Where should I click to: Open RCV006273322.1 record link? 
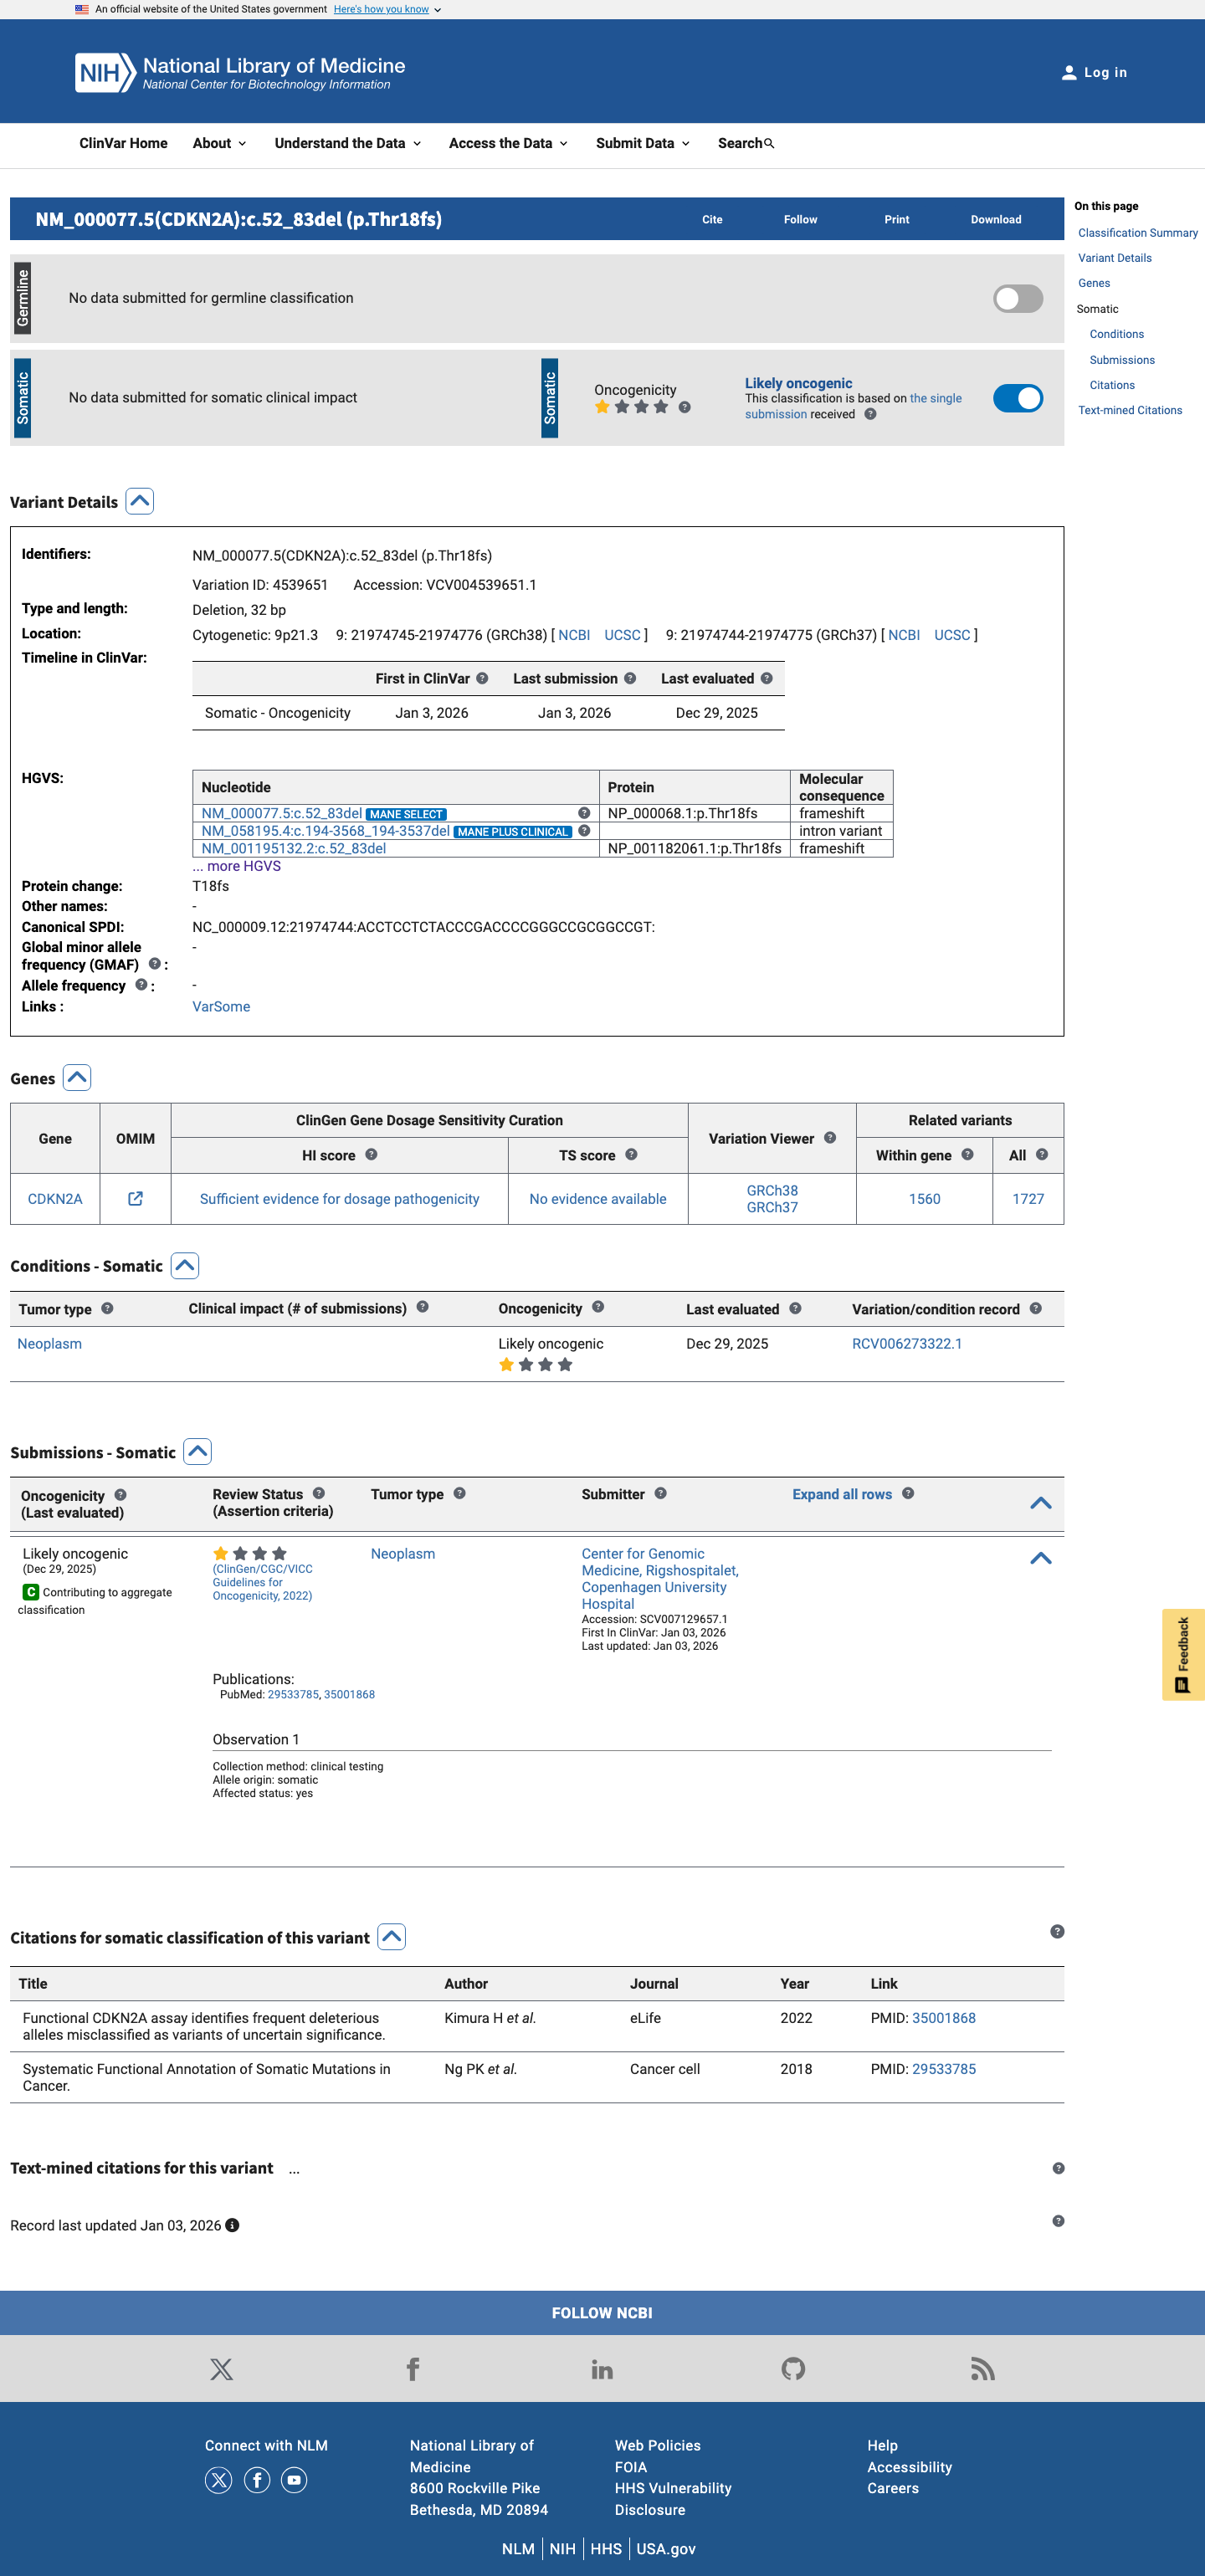pyautogui.click(x=906, y=1343)
